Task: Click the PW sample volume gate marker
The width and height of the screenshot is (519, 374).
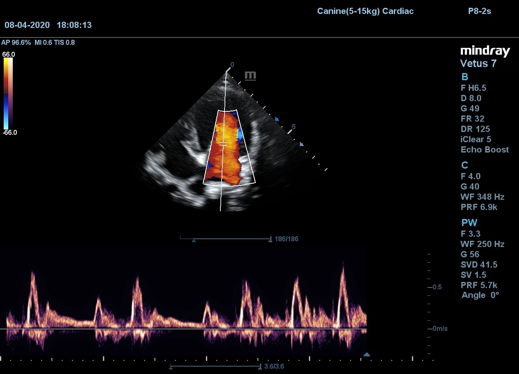Action: click(223, 143)
